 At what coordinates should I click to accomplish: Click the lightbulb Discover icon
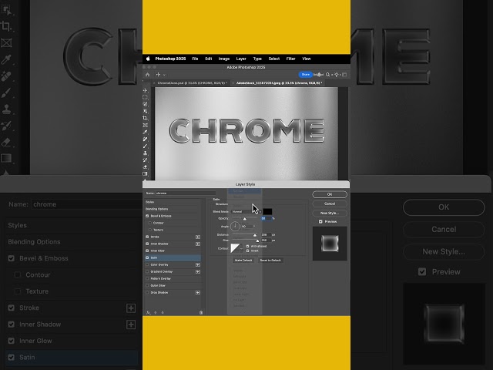tap(337, 75)
